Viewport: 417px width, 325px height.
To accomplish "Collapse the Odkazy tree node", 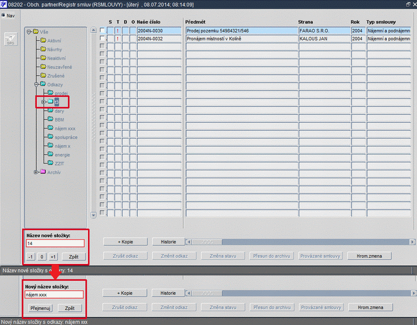I will coord(36,85).
